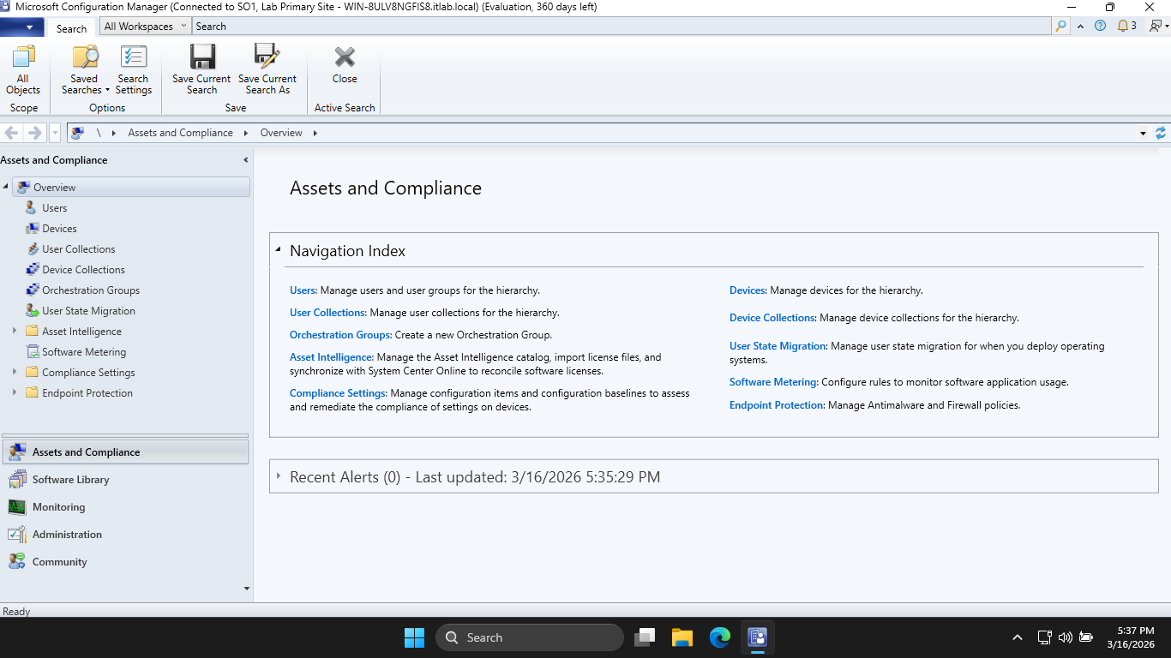This screenshot has height=658, width=1171.
Task: Click the refresh icon beside address bar
Action: click(x=1161, y=133)
